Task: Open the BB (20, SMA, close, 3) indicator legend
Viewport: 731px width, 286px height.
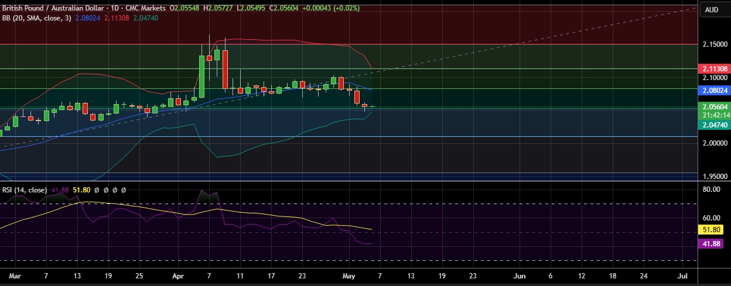Action: pos(36,18)
